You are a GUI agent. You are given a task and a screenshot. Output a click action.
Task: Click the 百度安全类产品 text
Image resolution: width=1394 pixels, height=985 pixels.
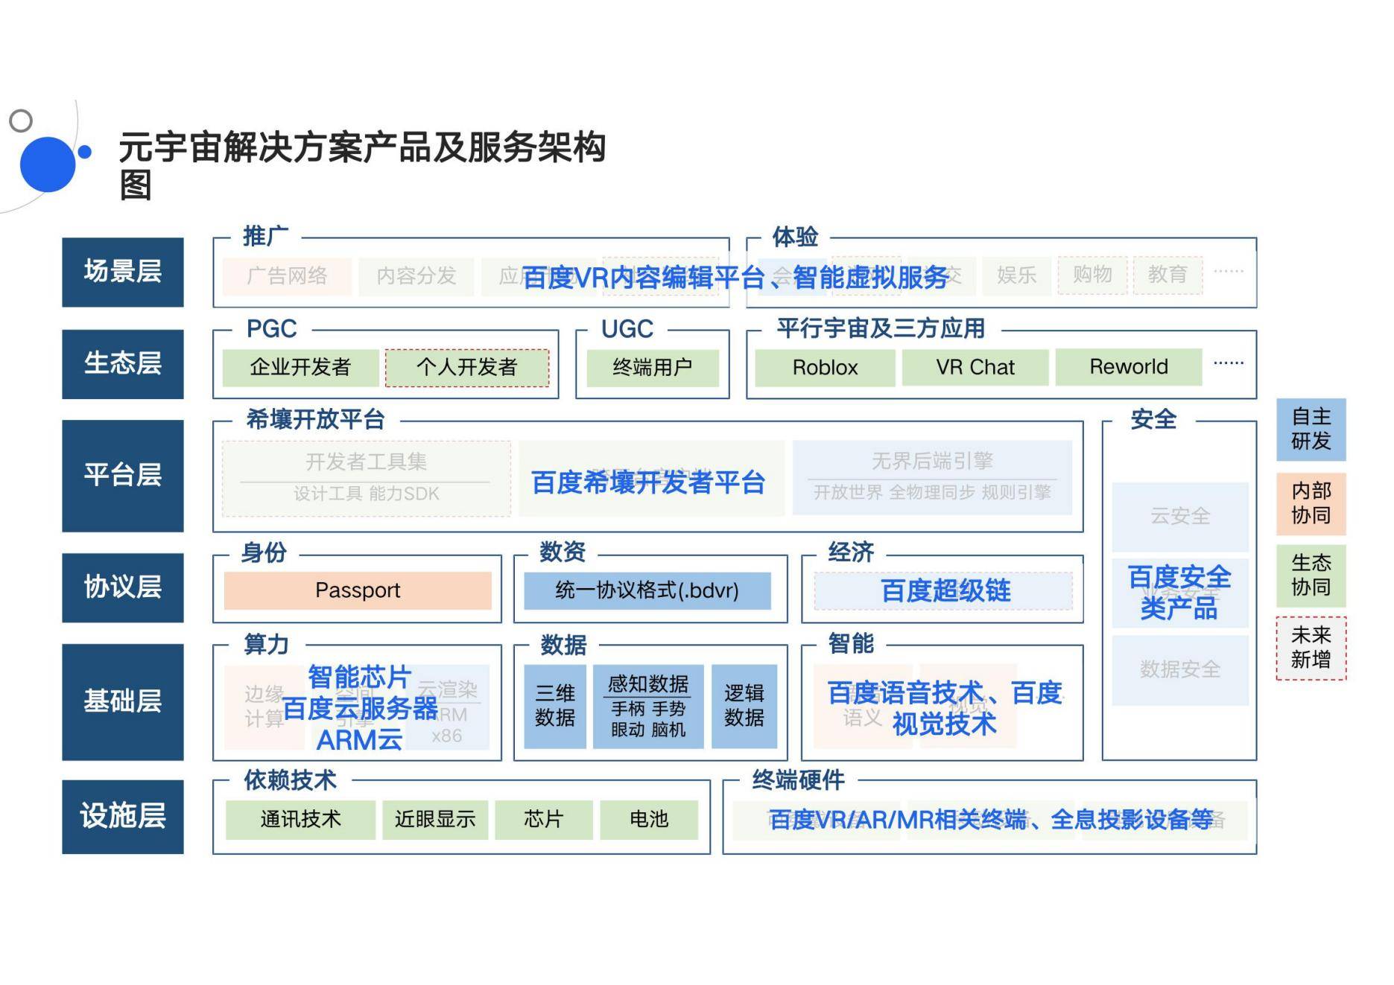1179,593
